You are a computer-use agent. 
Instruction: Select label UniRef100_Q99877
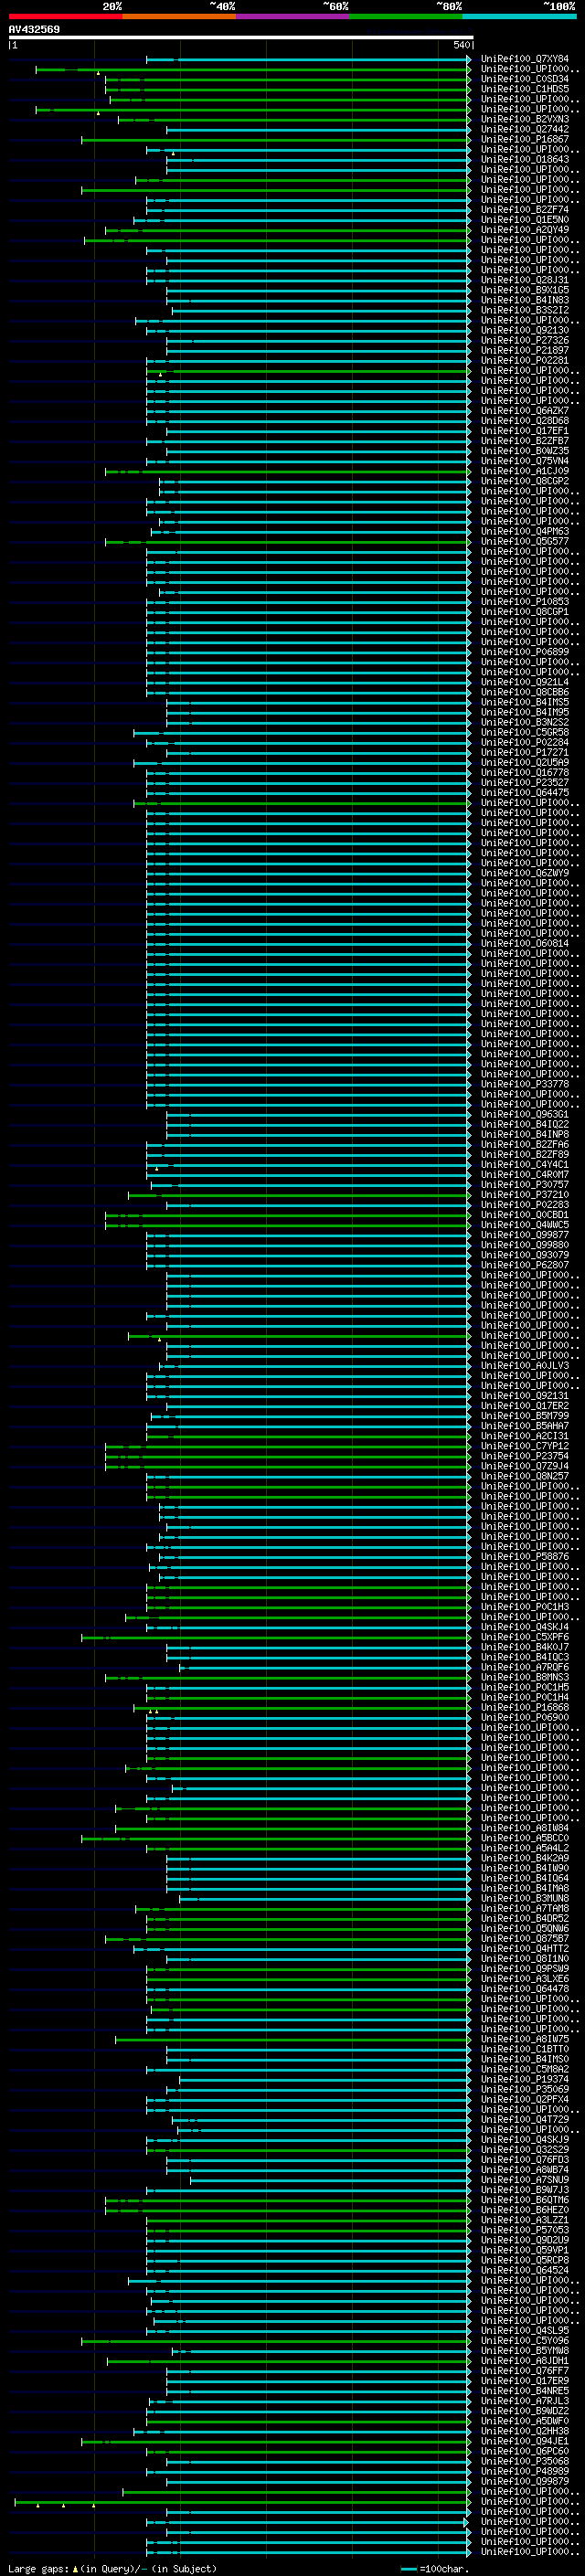coord(525,1235)
